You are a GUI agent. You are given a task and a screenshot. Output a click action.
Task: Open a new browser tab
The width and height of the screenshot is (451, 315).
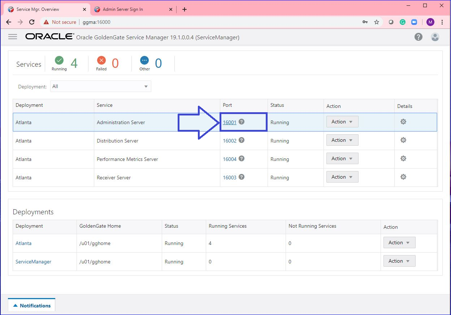[185, 9]
